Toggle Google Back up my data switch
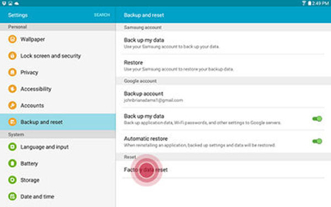This screenshot has height=207, width=331. [x=317, y=119]
